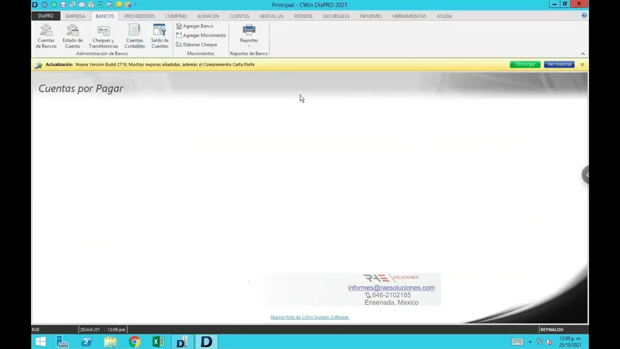Open Cuentas Contables

click(134, 36)
